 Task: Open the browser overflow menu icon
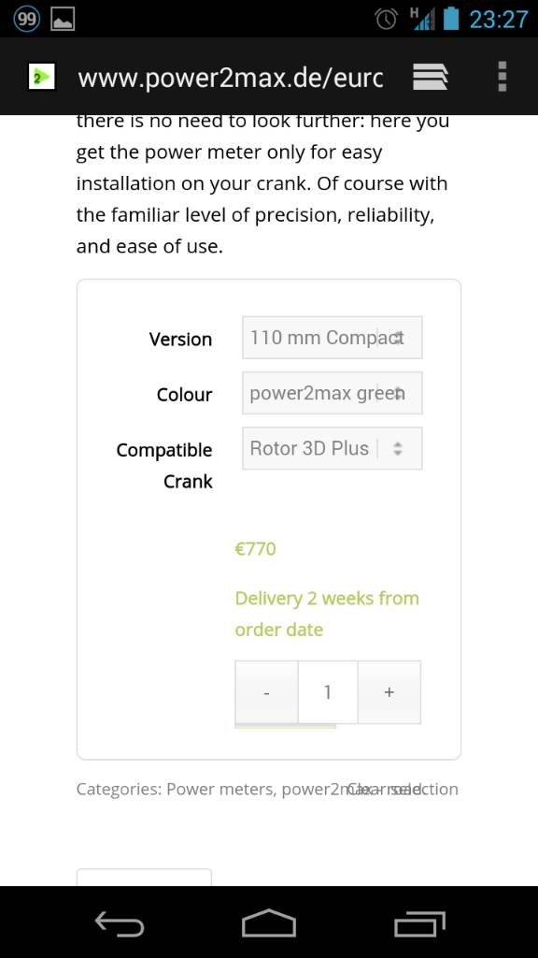[502, 77]
